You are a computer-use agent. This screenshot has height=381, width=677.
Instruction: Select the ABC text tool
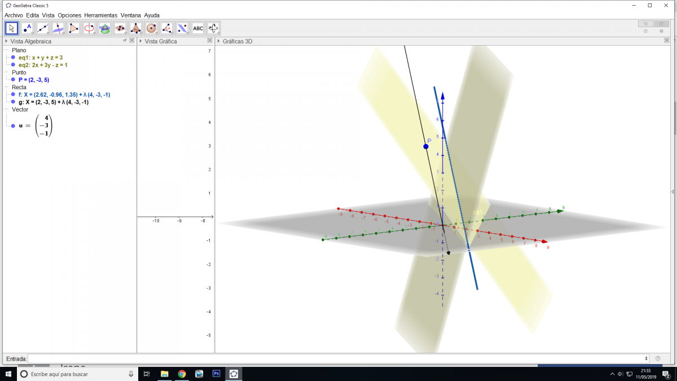tap(197, 28)
